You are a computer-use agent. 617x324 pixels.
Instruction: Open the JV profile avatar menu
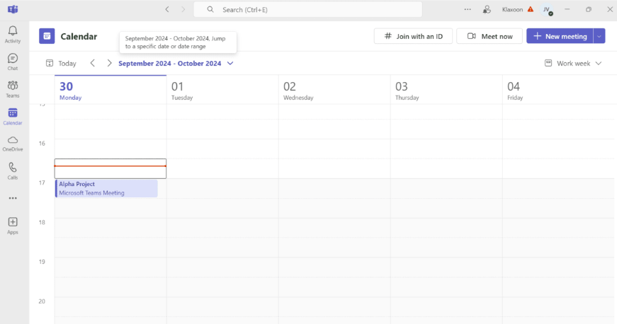[546, 9]
